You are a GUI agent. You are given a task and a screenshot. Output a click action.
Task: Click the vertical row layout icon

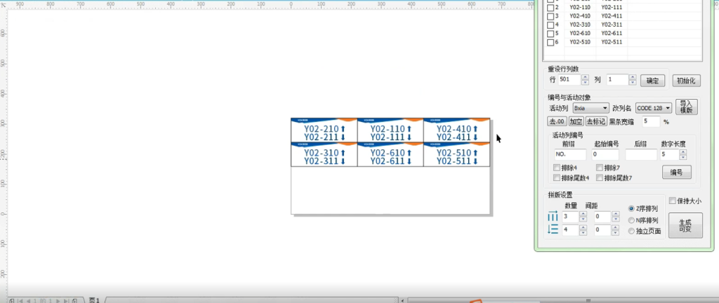pyautogui.click(x=553, y=229)
